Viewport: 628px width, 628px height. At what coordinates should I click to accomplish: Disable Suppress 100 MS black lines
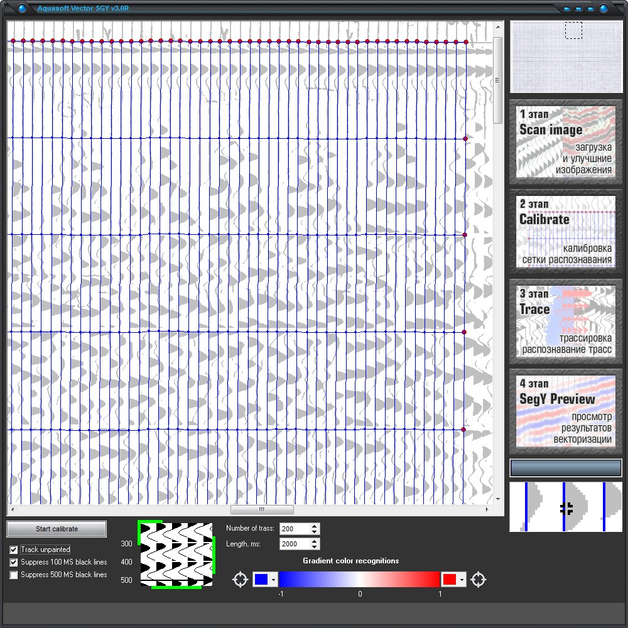click(x=14, y=562)
